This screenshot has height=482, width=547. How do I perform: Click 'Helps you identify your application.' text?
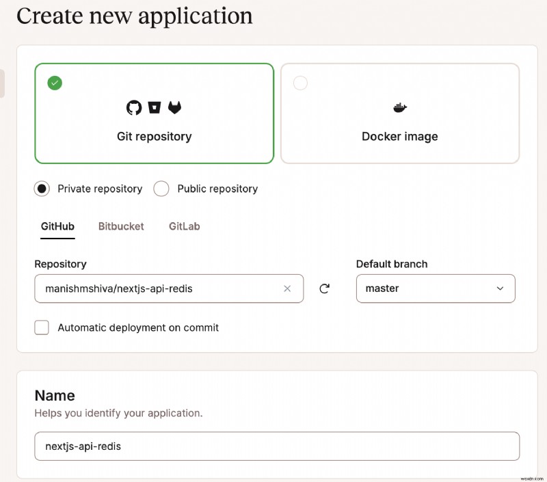[x=118, y=413]
